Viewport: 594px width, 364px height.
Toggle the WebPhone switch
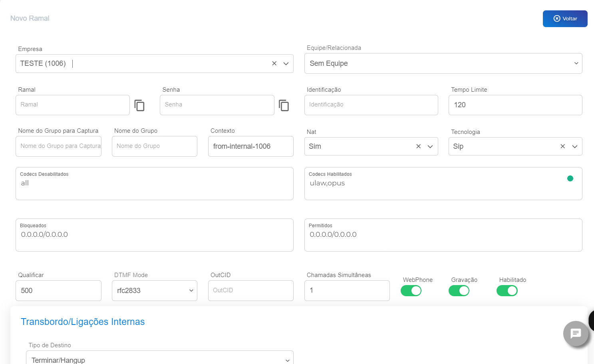tap(411, 291)
